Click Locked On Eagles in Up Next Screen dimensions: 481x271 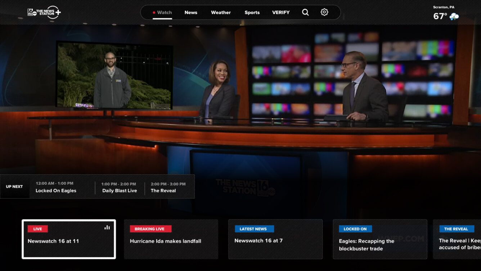tap(56, 187)
